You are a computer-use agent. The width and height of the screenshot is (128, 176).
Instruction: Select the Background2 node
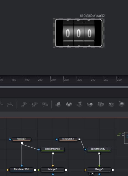coord(53,149)
